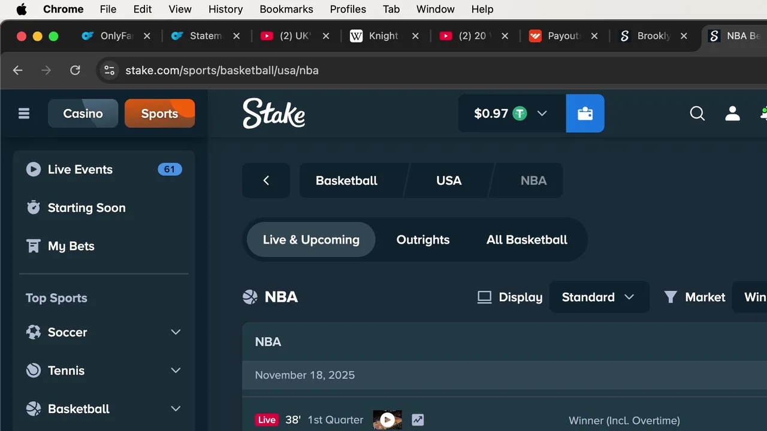Open the Bookmarks menu
Screen dimensions: 767x431
point(286,9)
